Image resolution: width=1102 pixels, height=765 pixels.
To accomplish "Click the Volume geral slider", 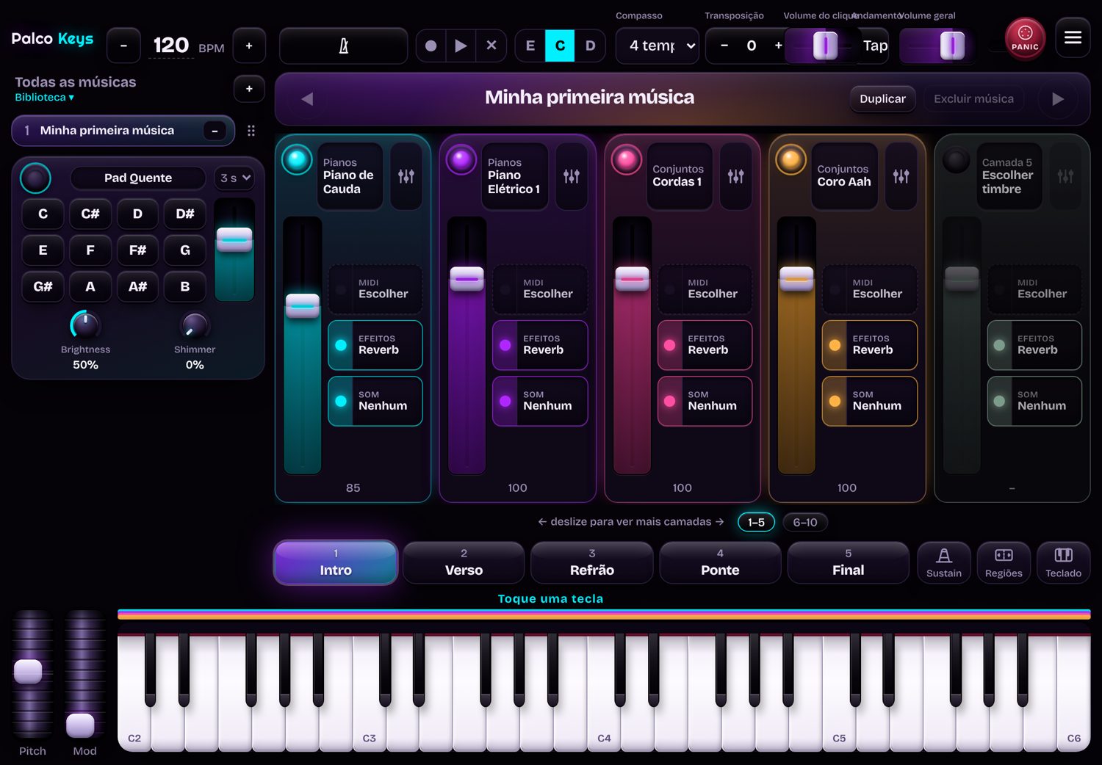I will click(x=937, y=46).
